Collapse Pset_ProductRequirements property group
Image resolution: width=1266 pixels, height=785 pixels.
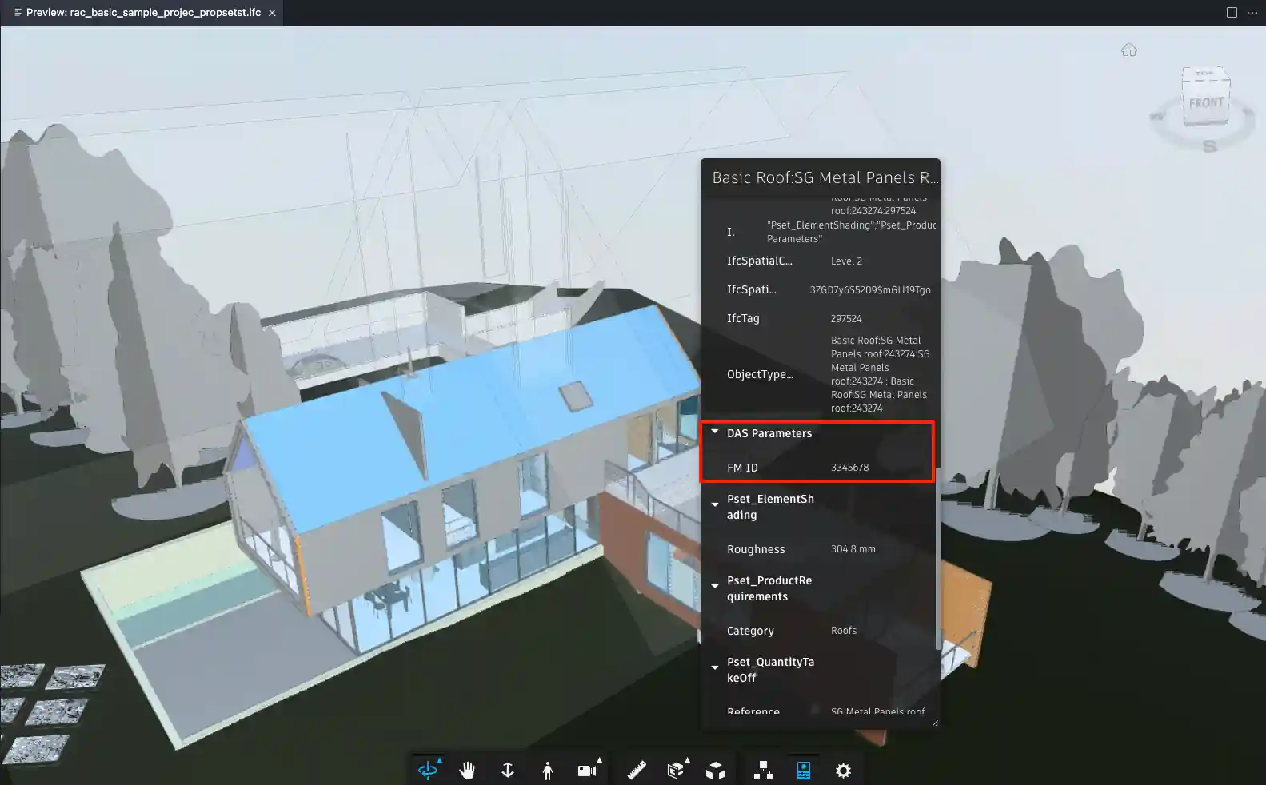715,587
